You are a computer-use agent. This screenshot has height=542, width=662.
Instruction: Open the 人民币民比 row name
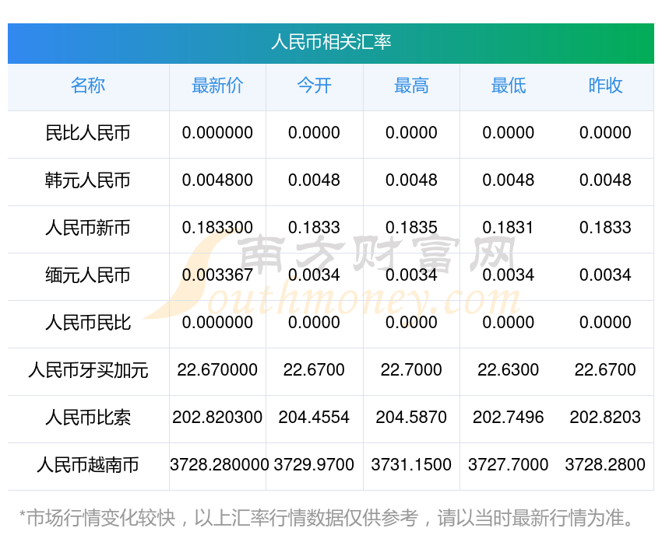tap(88, 323)
